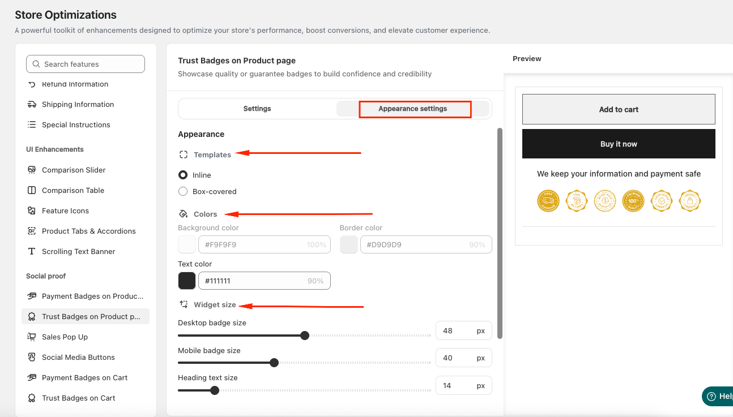The image size is (733, 417).
Task: Open Refund Information in sidebar
Action: [x=75, y=84]
